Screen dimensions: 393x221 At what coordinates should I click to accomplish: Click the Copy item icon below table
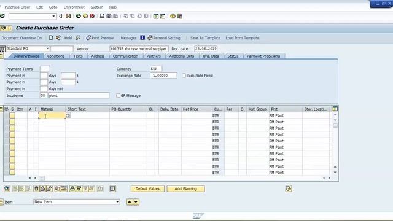tap(57, 188)
